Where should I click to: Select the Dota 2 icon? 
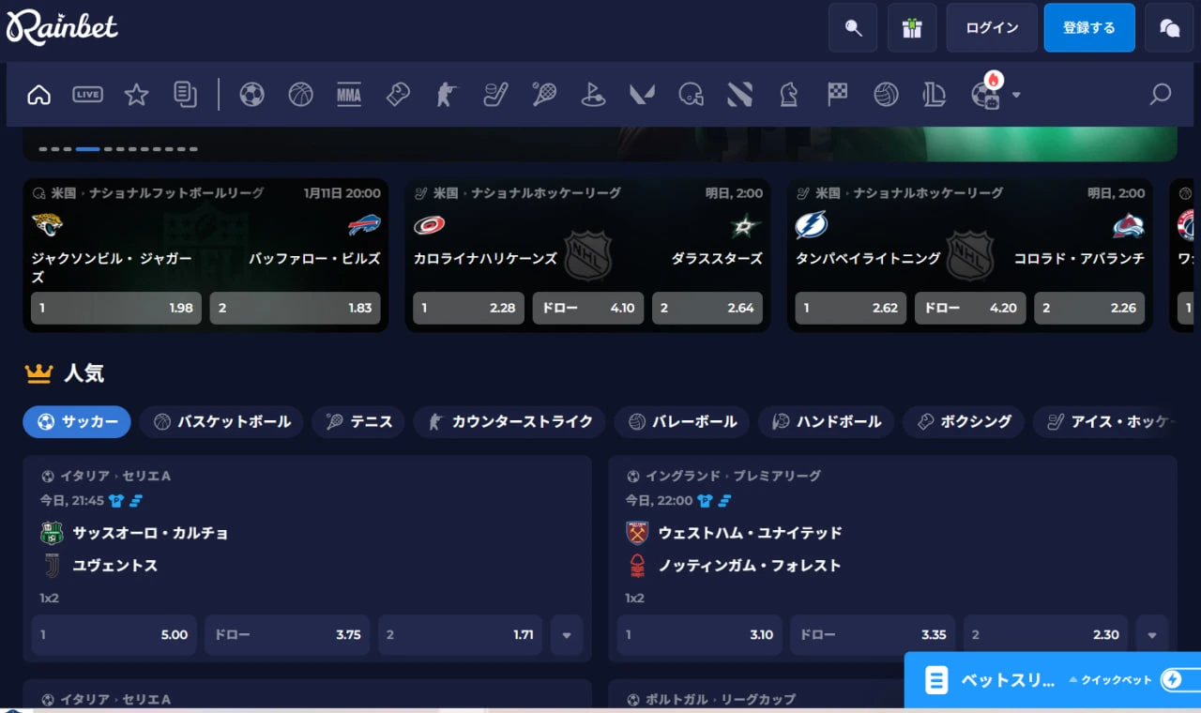point(739,94)
